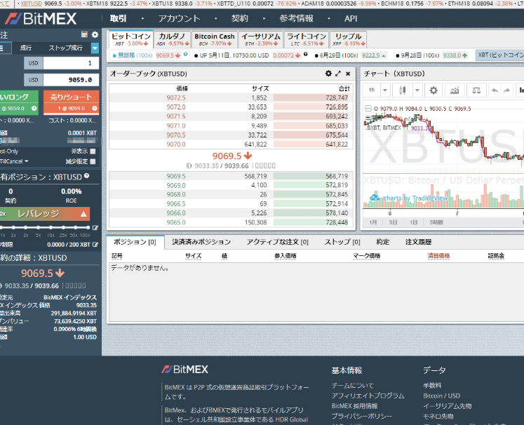
Task: Click BitMEX logo in header
Action: 41,19
